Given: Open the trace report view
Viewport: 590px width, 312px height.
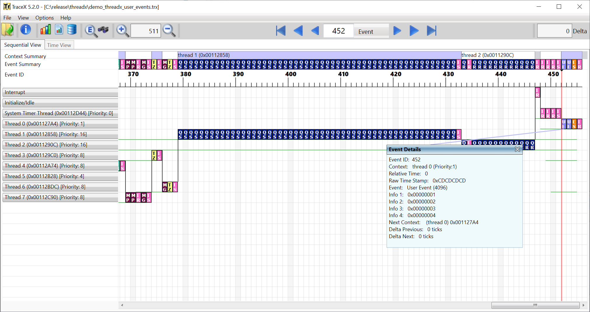Looking at the screenshot, I should 59,29.
